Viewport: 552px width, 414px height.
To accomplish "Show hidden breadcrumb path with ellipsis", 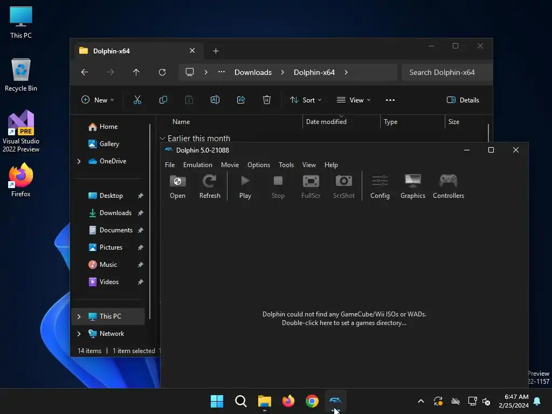I will pyautogui.click(x=221, y=72).
